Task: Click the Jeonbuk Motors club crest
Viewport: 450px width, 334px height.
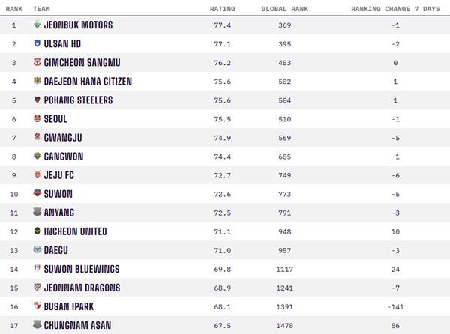Action: pos(37,25)
